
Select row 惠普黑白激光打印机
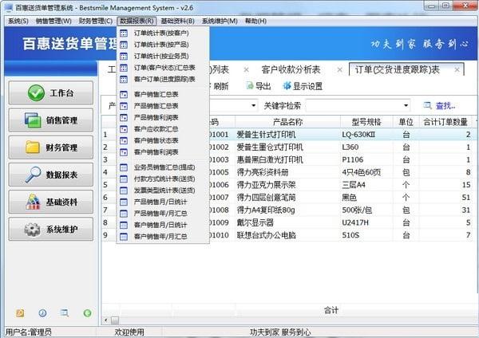coord(287,159)
